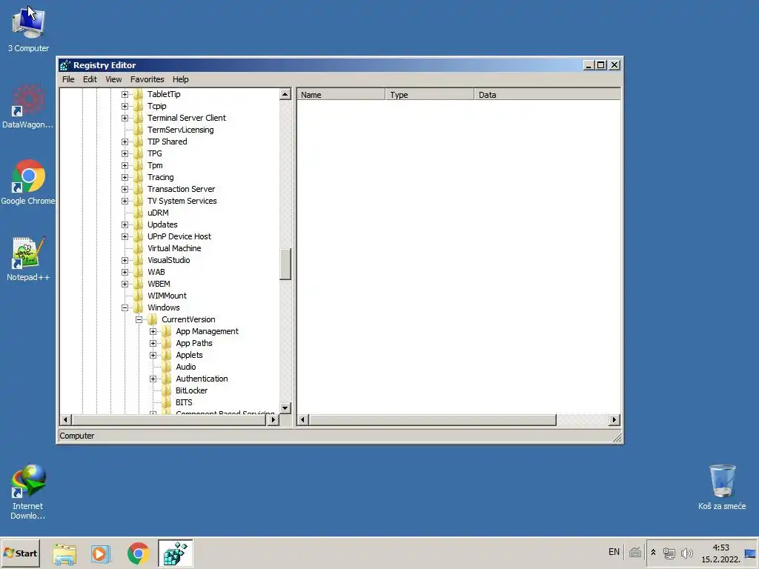The height and width of the screenshot is (569, 759).
Task: Expand the VisualStudio key
Action: pyautogui.click(x=125, y=260)
